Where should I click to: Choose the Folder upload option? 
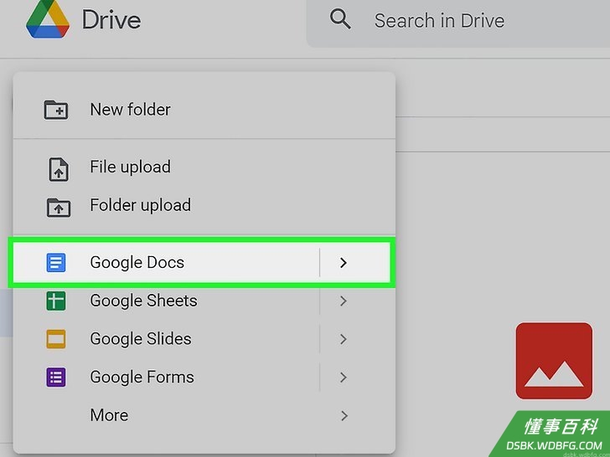tap(204, 205)
